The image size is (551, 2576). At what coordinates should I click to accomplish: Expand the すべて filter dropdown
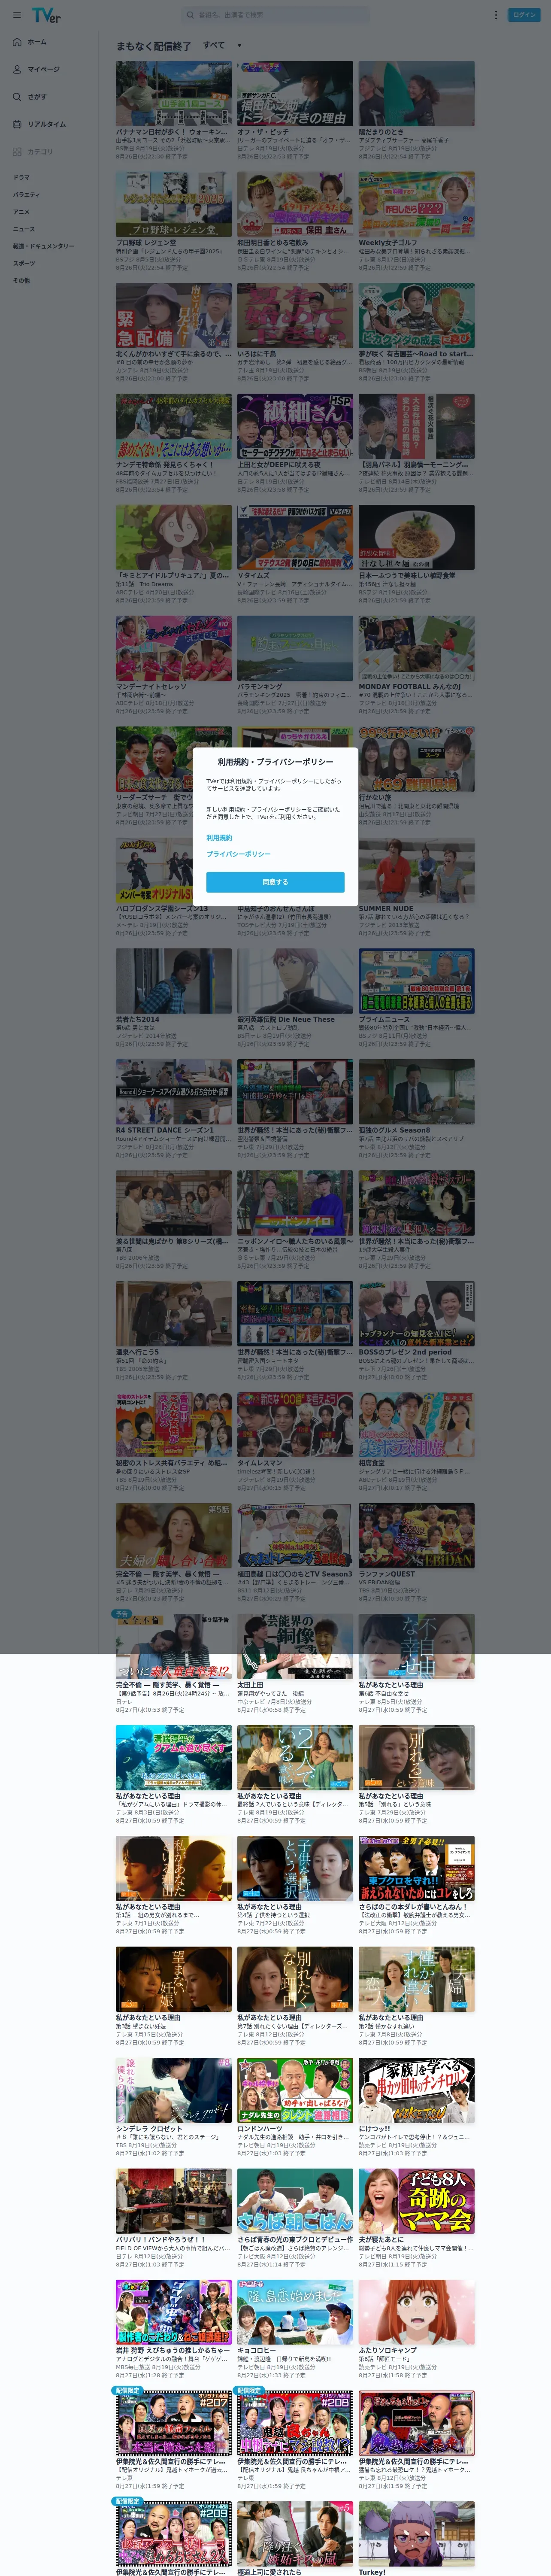point(222,45)
